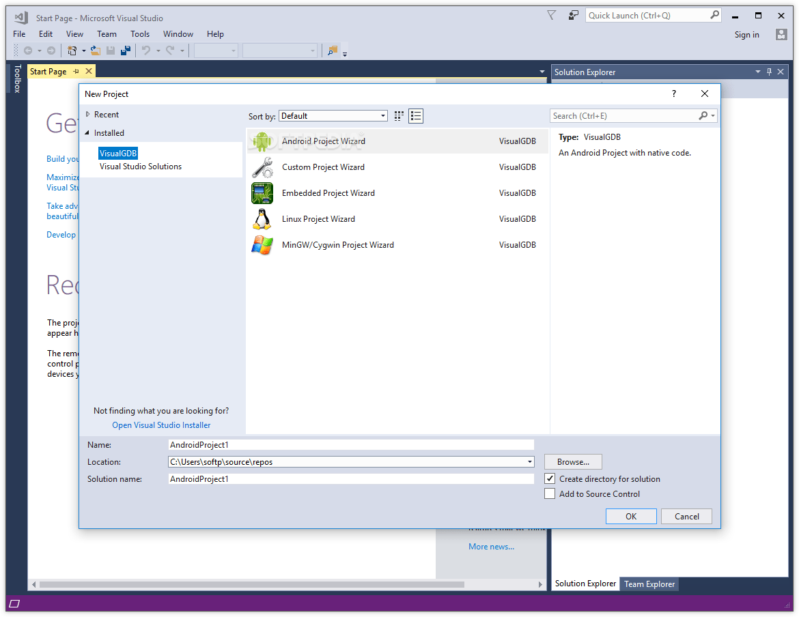Open the Location path dropdown arrow
The width and height of the screenshot is (799, 617).
529,462
